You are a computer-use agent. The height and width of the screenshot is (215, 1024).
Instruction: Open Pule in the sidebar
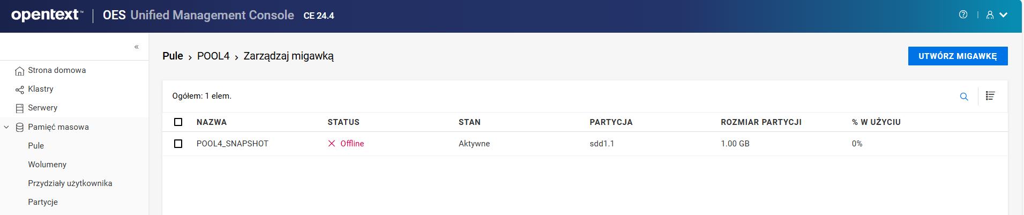pyautogui.click(x=36, y=146)
